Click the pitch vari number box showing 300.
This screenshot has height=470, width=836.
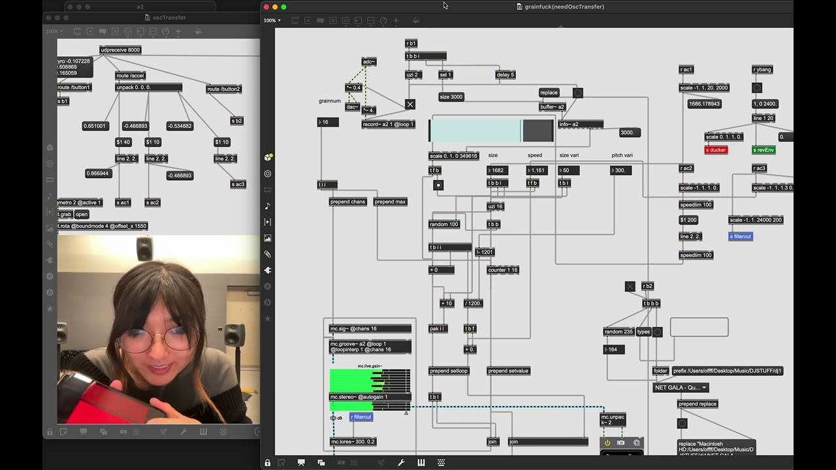pyautogui.click(x=621, y=170)
